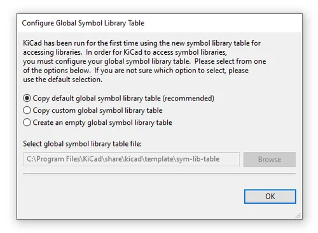The image size is (318, 233).
Task: Click the Create an empty global symbol library label
Action: click(x=102, y=122)
